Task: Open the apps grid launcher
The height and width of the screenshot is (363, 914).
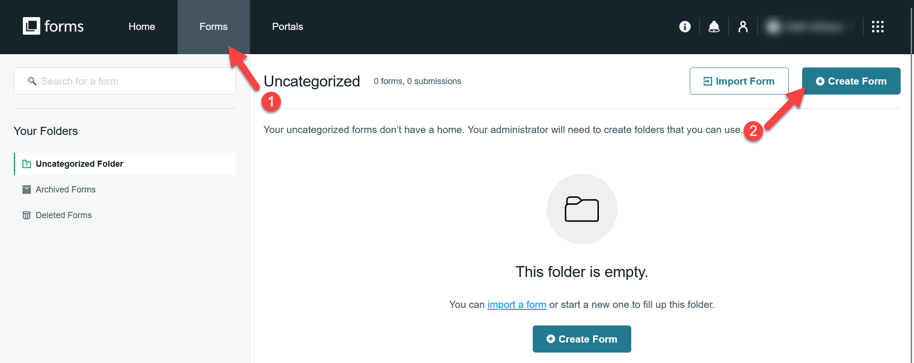Action: click(877, 27)
